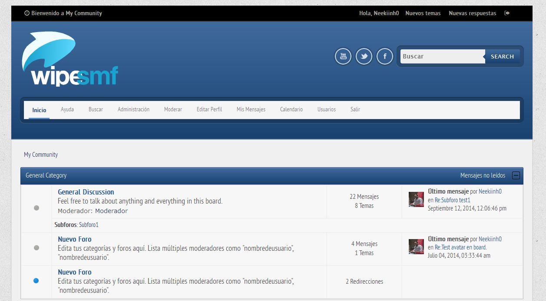This screenshot has width=546, height=301.
Task: Open Neekiinh0 link in General Discussion row
Action: coord(490,191)
